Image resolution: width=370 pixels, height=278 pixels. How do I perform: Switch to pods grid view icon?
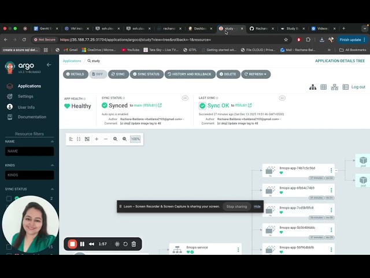coord(324,87)
